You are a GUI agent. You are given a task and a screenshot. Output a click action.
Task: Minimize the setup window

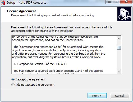tap(109, 2)
